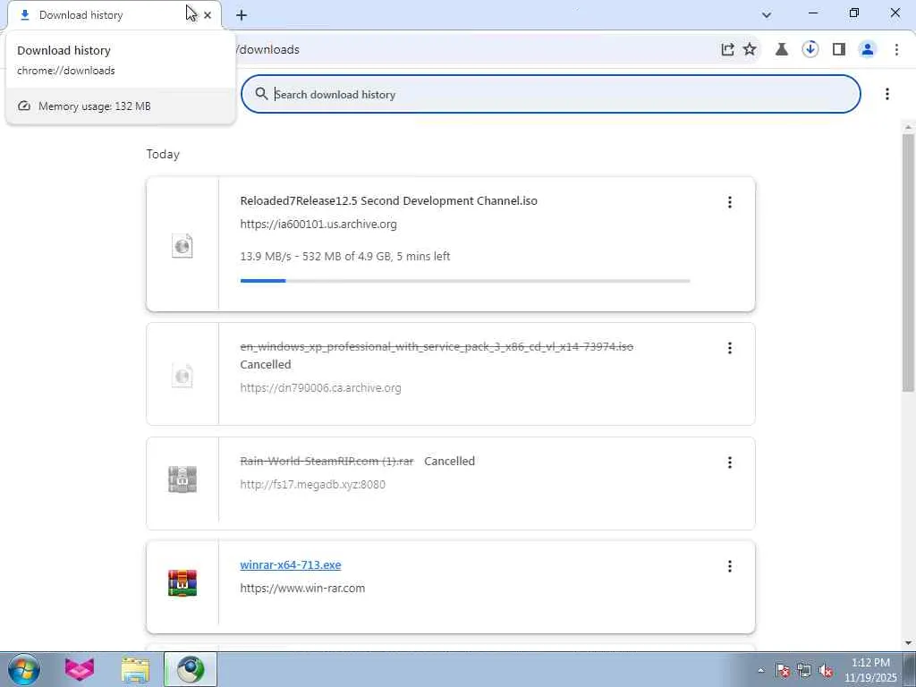
Task: Open the Action Center flag icon
Action: [783, 670]
